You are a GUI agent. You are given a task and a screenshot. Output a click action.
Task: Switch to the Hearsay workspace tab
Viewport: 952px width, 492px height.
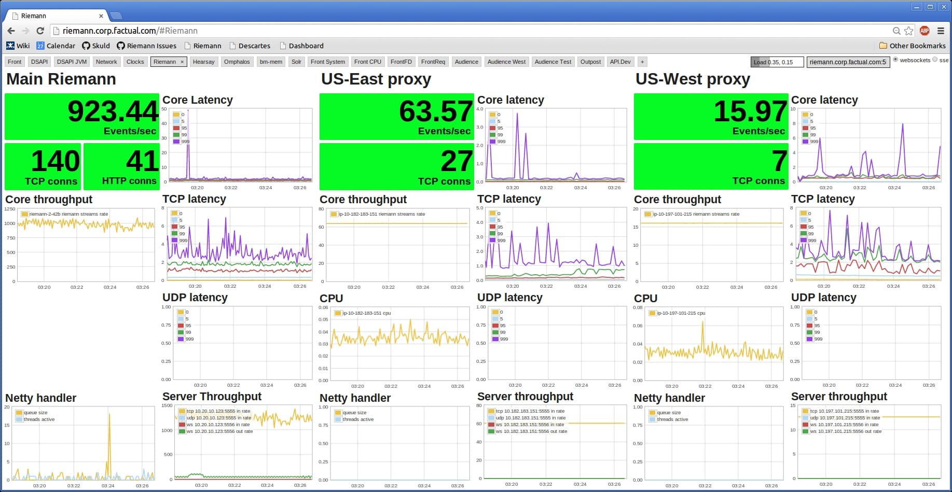pos(203,62)
